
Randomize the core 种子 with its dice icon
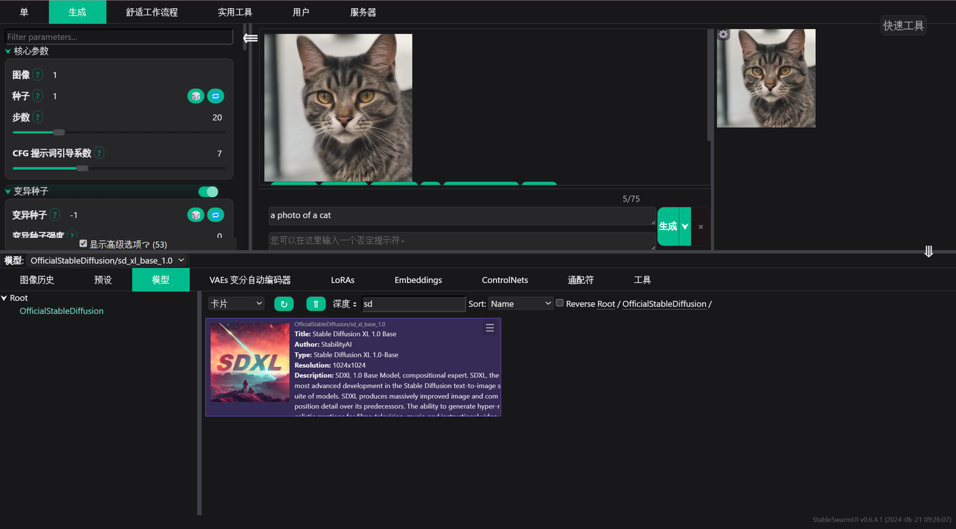point(195,96)
